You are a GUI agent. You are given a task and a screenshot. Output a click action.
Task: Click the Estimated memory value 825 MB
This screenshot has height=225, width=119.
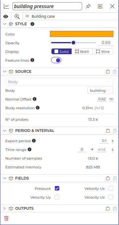[93, 167]
